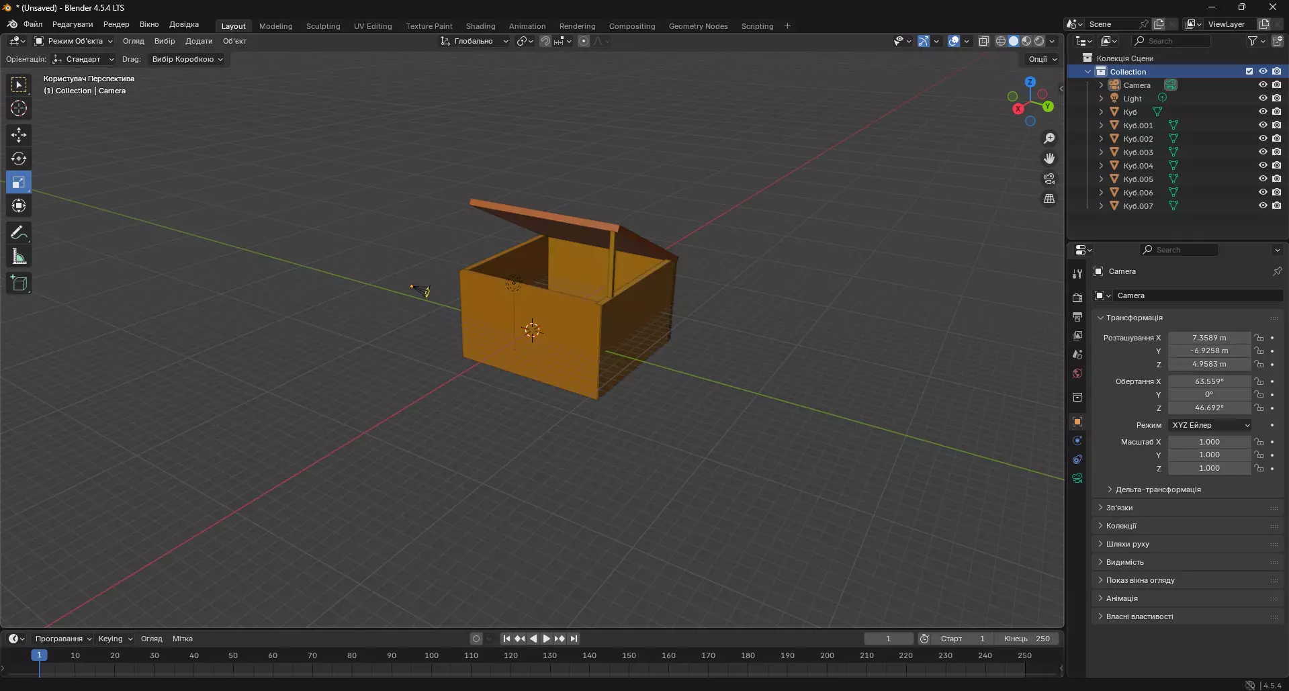Screen dimensions: 1289x691
Task: Open the XYZ Ейлер rotation mode dropdown
Action: [1210, 425]
